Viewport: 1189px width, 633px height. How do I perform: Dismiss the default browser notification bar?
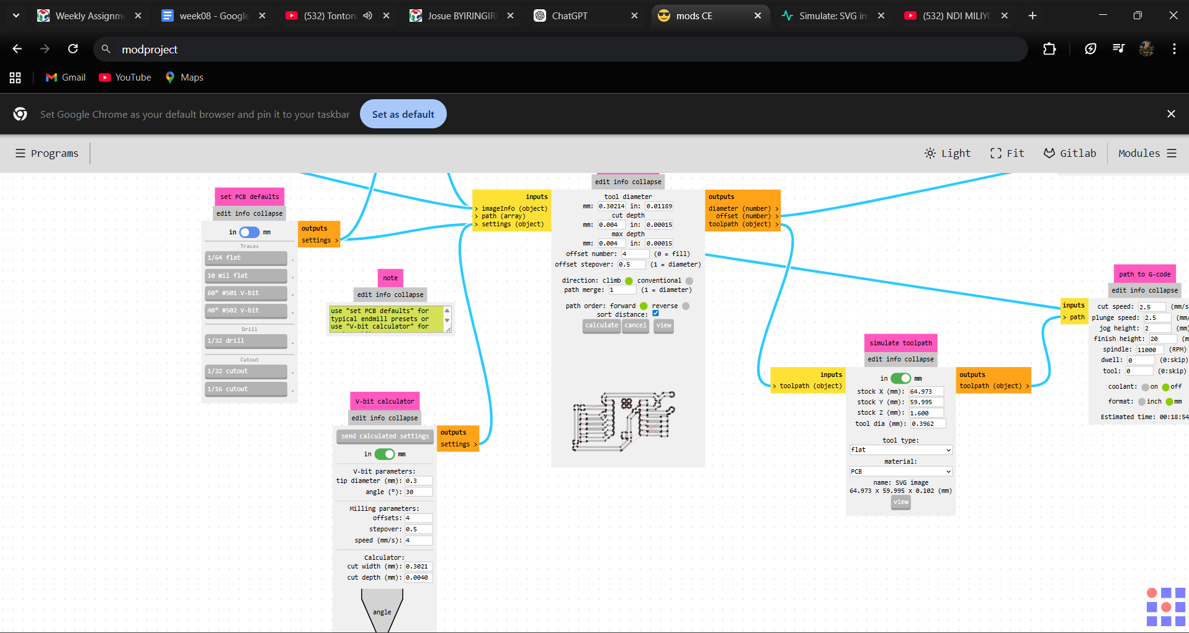pyautogui.click(x=1171, y=114)
